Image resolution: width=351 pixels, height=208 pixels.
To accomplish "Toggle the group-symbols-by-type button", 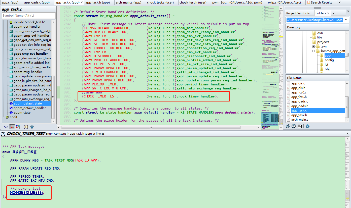I will click(18, 127).
